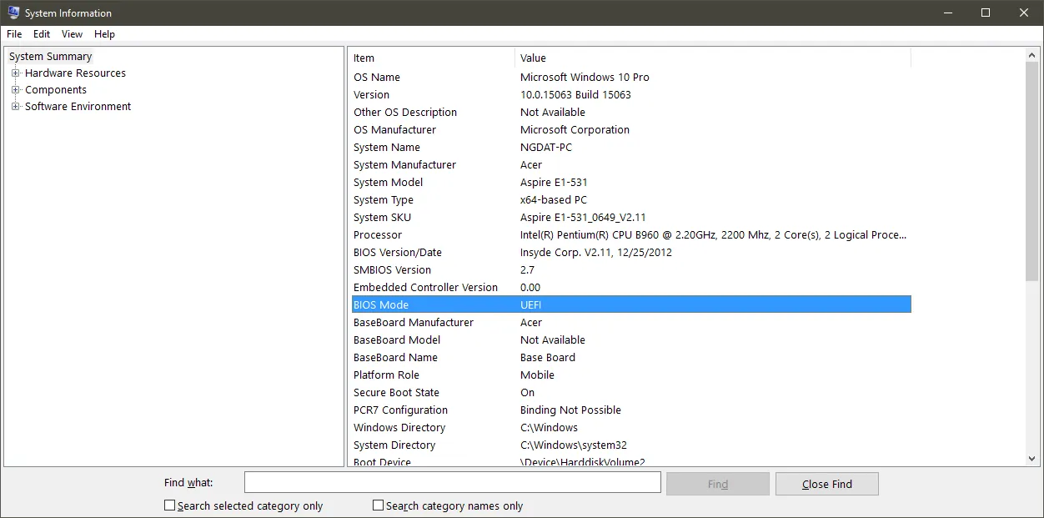Expand the Hardware Resources node
The height and width of the screenshot is (518, 1044).
17,73
